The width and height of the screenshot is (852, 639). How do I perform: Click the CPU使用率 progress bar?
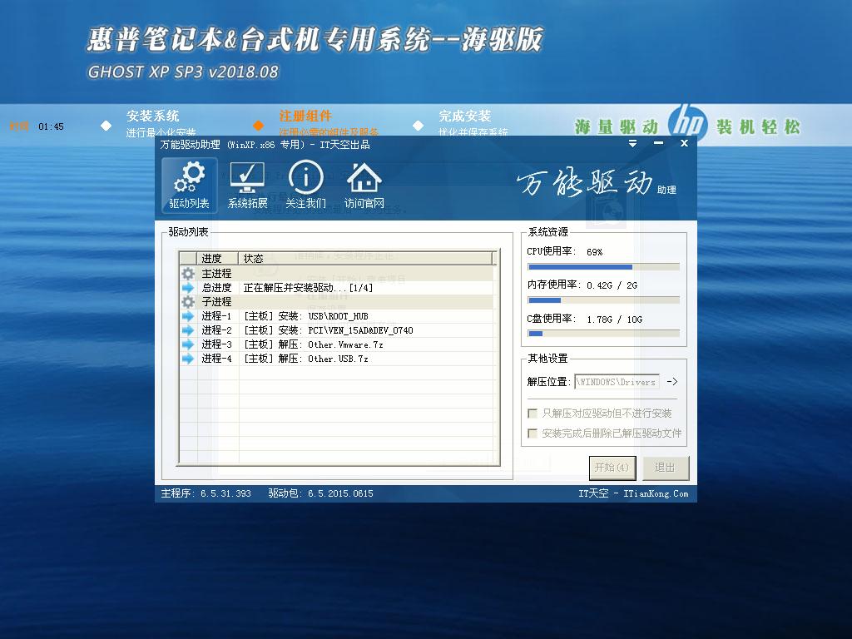603,267
